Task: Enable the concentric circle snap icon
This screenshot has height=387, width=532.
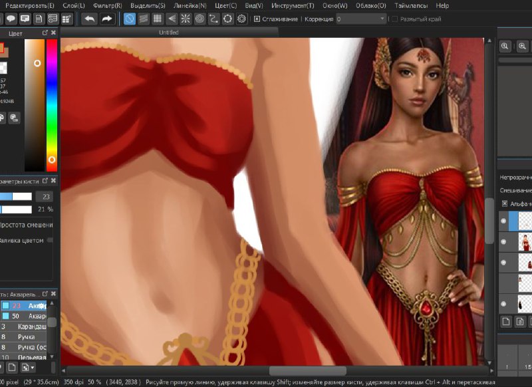Action: pos(200,19)
